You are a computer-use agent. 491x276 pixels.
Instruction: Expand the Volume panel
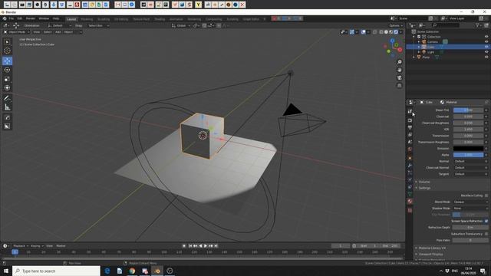point(423,182)
